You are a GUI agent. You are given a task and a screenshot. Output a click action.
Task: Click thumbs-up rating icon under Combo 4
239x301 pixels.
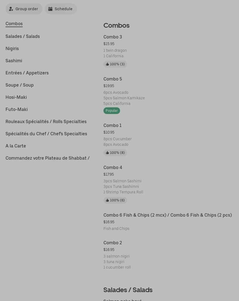(107, 200)
